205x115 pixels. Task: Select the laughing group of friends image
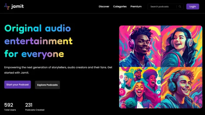(140, 88)
